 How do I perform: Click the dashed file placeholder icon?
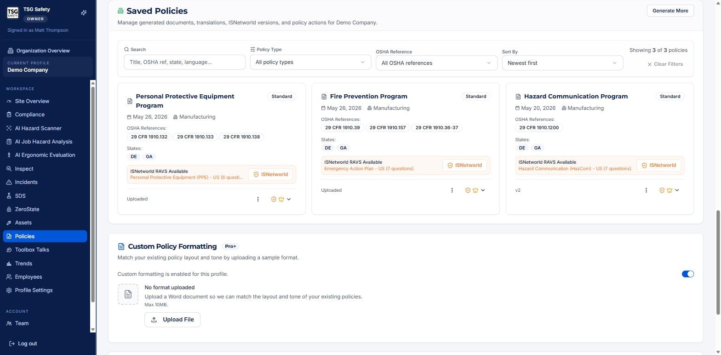[x=128, y=294]
